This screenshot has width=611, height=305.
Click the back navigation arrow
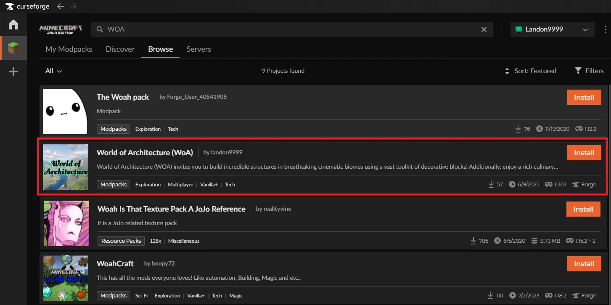point(61,6)
